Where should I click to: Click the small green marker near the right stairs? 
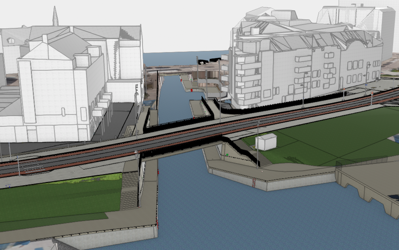[x=227, y=155]
